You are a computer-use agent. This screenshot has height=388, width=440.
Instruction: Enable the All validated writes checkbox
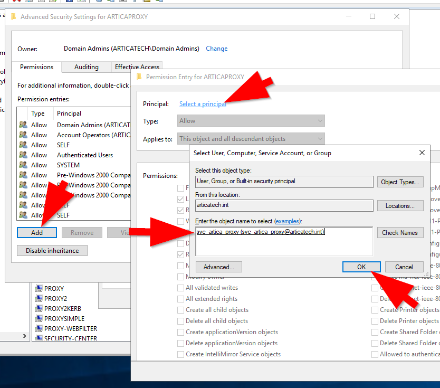click(x=181, y=288)
